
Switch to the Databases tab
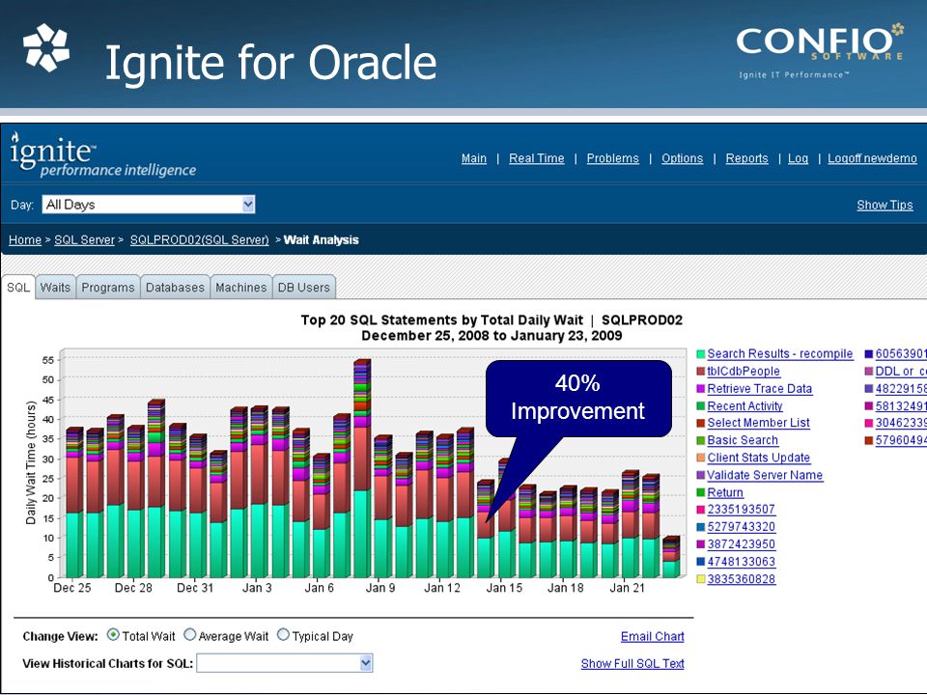coord(175,288)
